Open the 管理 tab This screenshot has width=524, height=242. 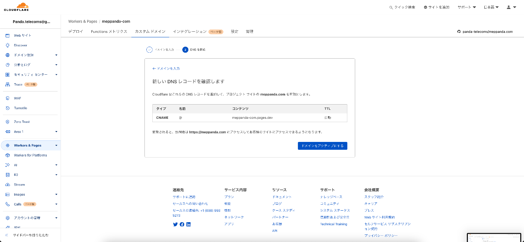(x=250, y=32)
